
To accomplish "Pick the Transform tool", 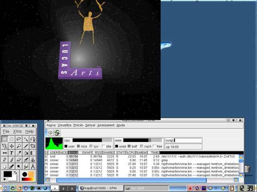I will point(33,146).
